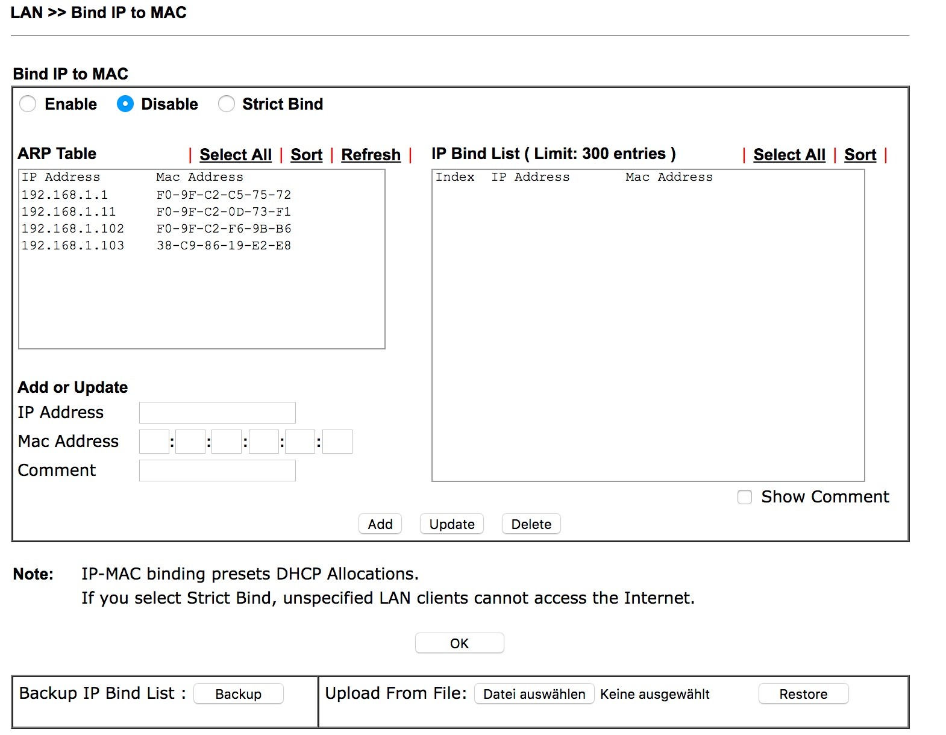Sort the ARP Table entries
This screenshot has height=735, width=946.
tap(306, 155)
